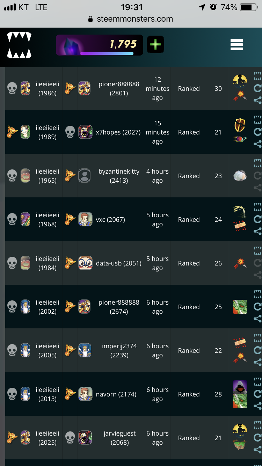262x466 pixels.
Task: Open opponent data-usb (2051) profile
Action: [x=119, y=263]
